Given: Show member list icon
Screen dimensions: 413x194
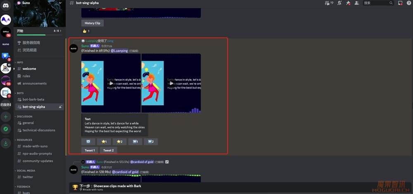Looking at the screenshot, I should pos(357,3).
